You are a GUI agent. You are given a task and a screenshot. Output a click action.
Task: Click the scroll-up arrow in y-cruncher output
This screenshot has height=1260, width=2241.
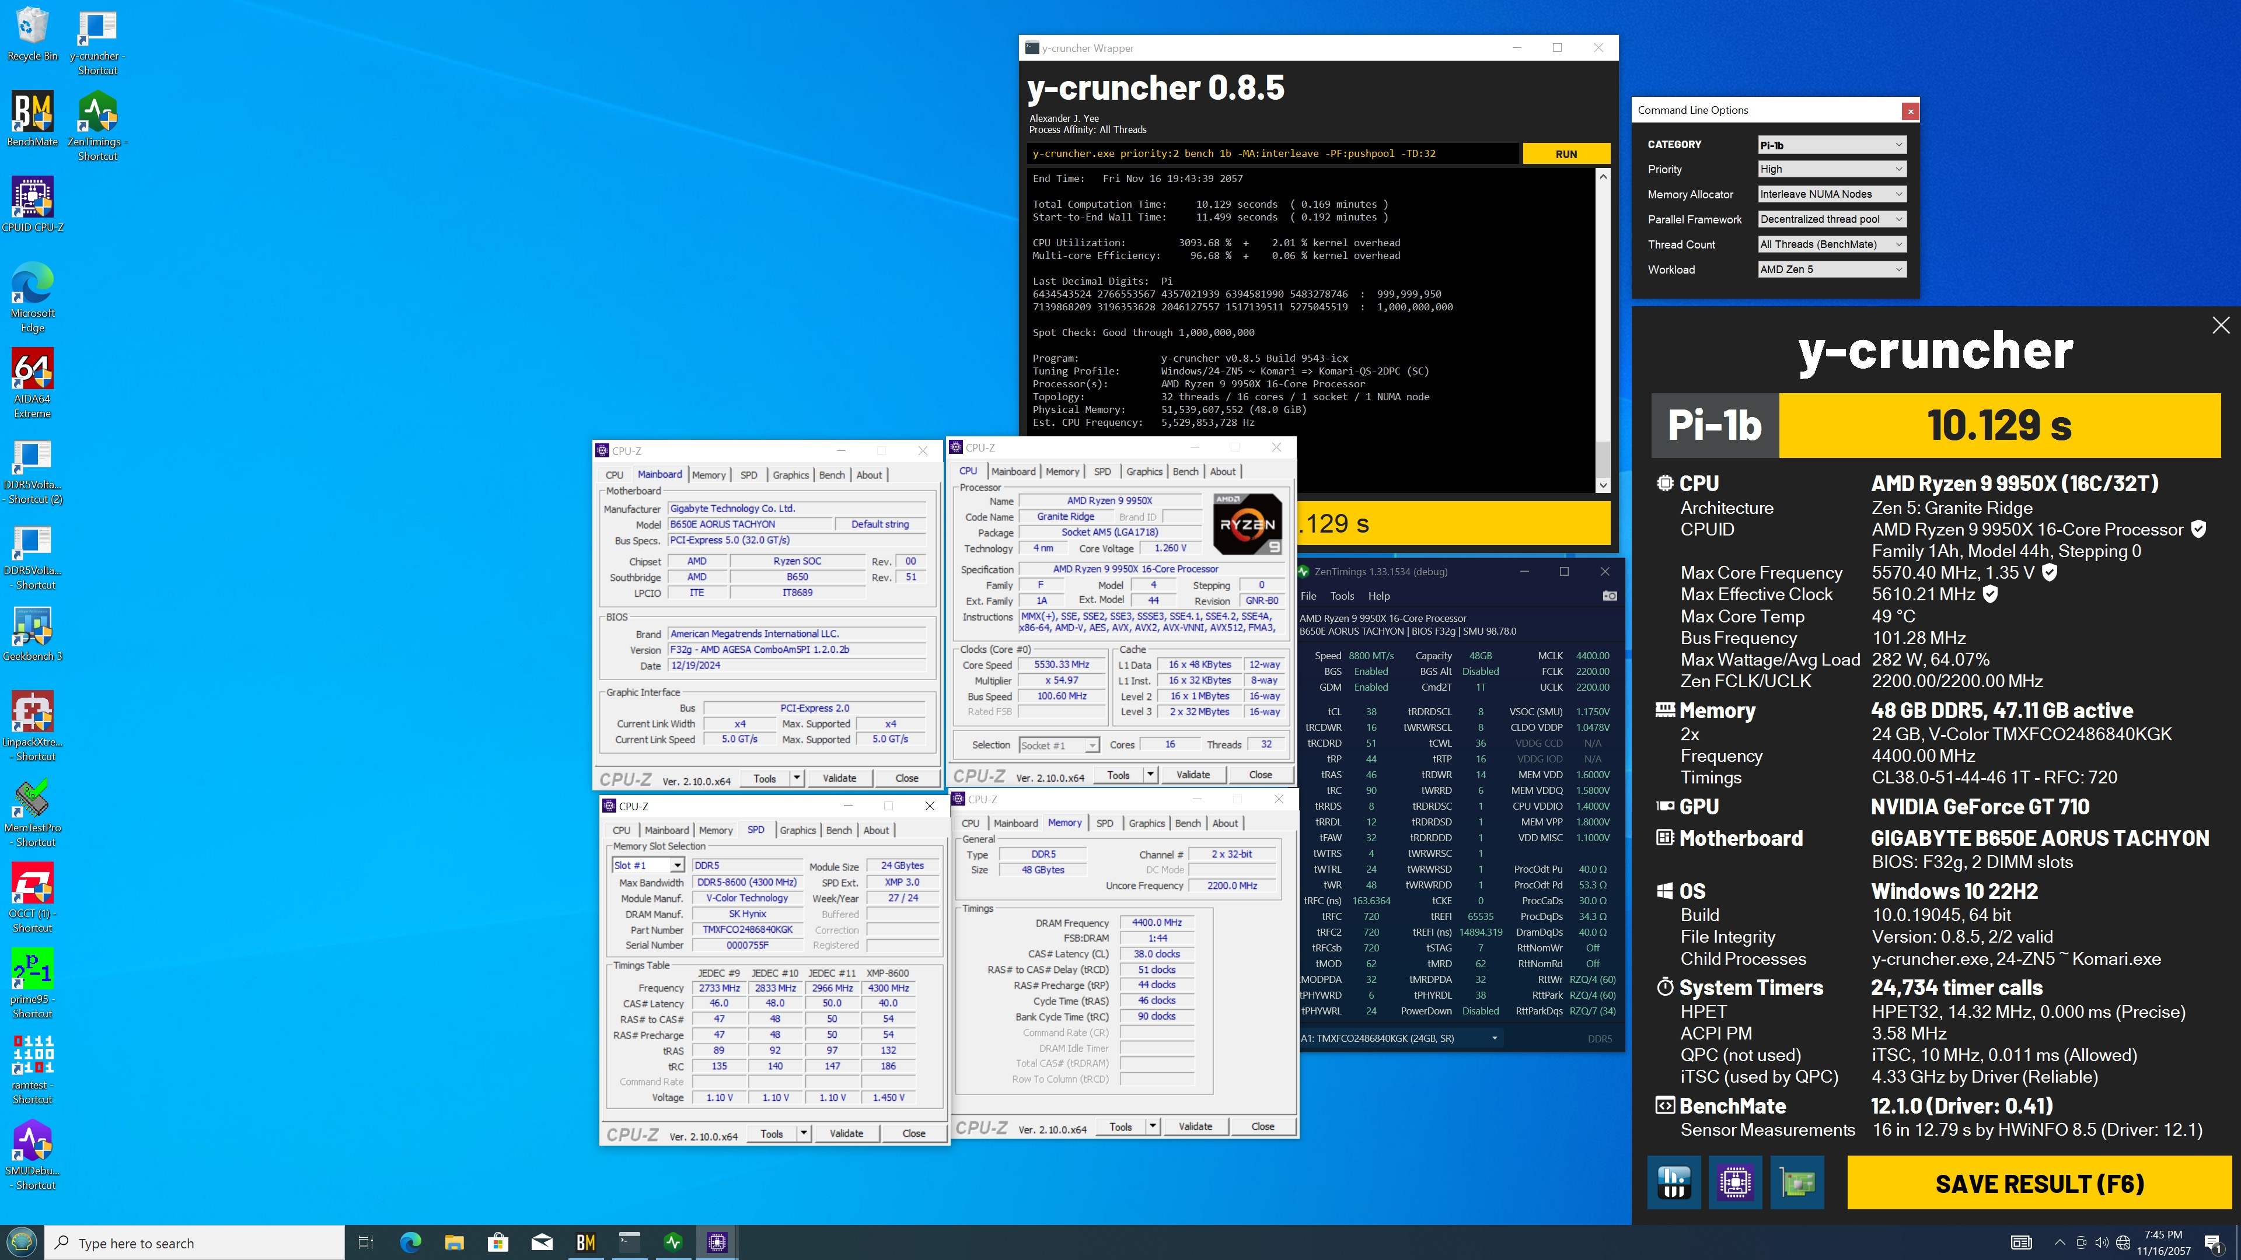(x=1603, y=177)
